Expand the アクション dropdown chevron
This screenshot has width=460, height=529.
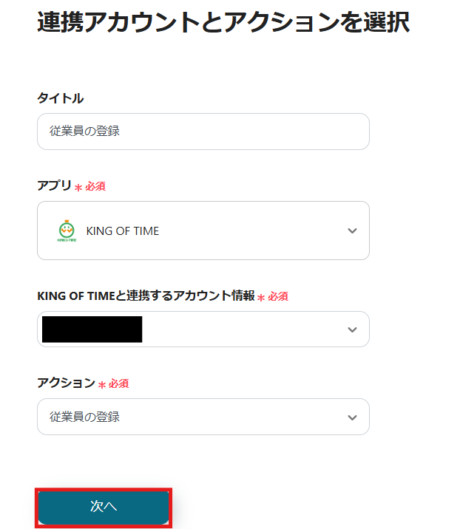point(352,417)
